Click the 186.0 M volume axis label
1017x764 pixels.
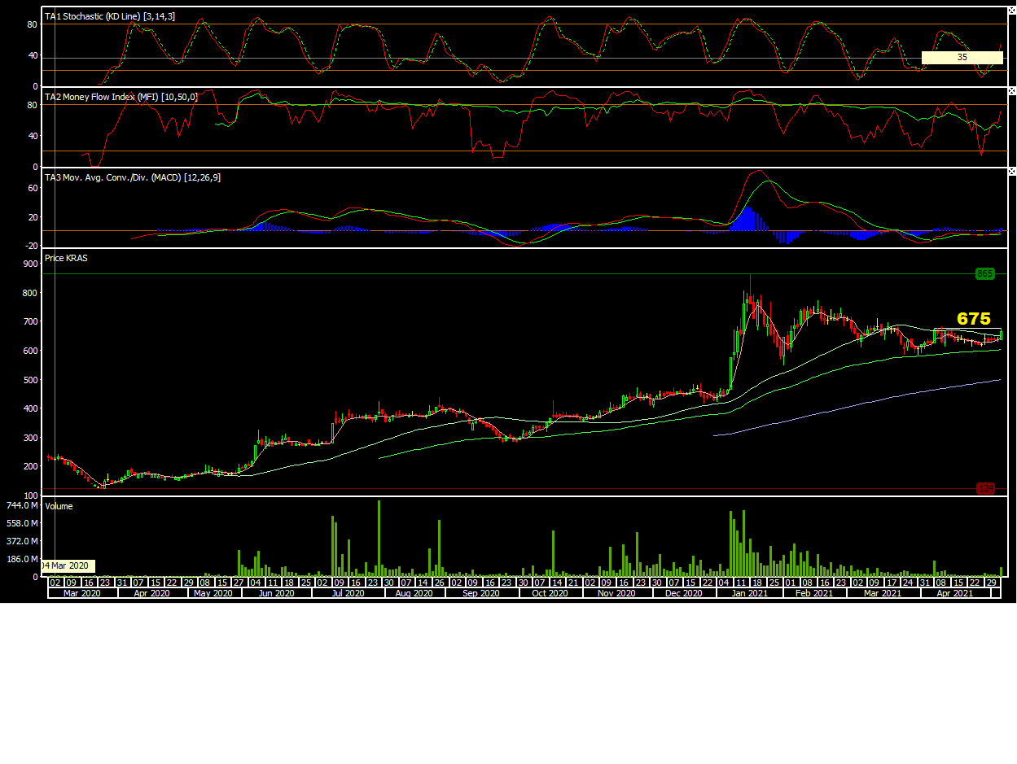pyautogui.click(x=21, y=560)
